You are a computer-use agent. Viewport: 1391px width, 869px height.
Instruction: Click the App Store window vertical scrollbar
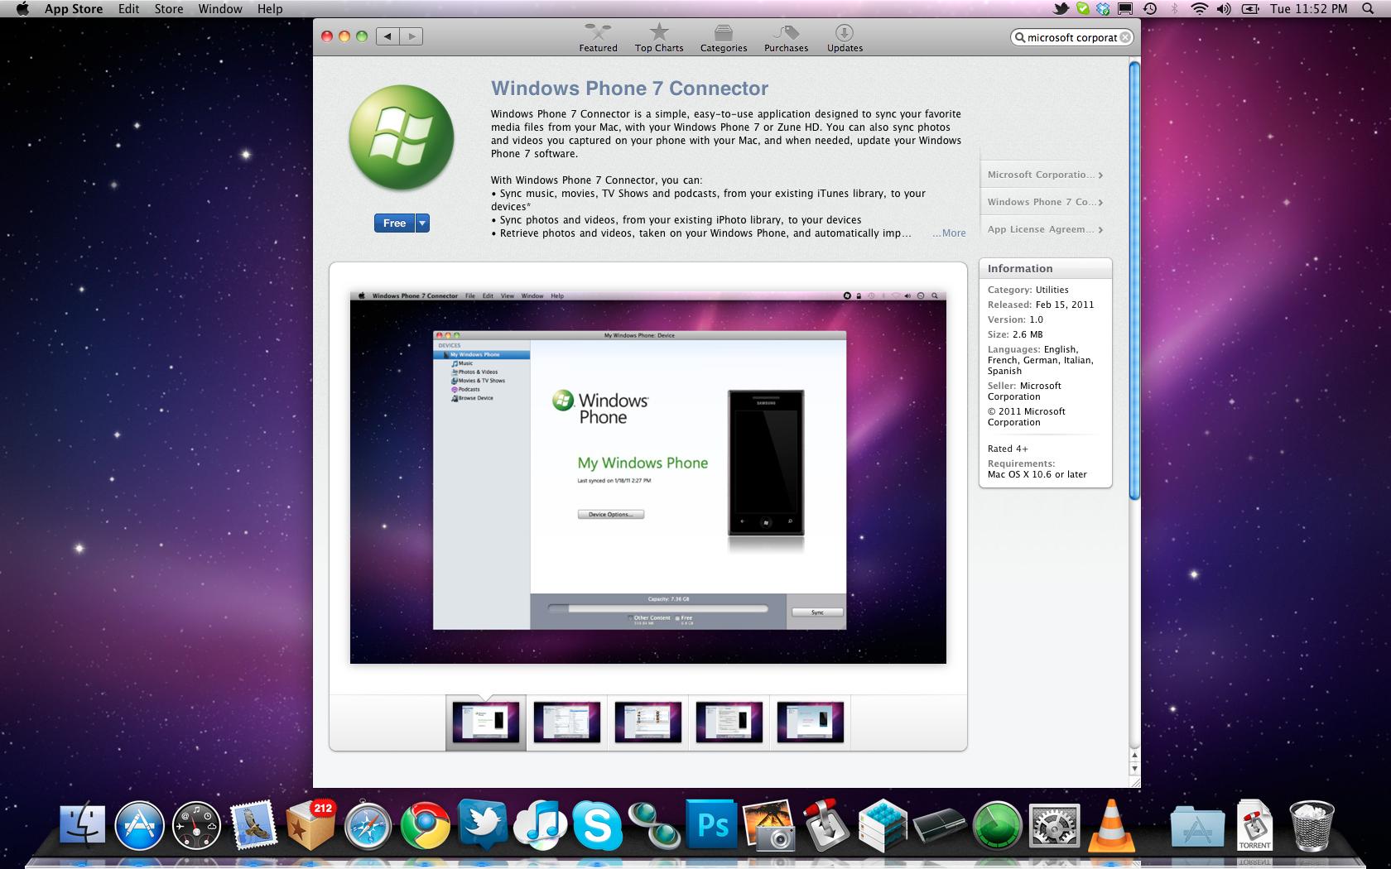click(1134, 281)
